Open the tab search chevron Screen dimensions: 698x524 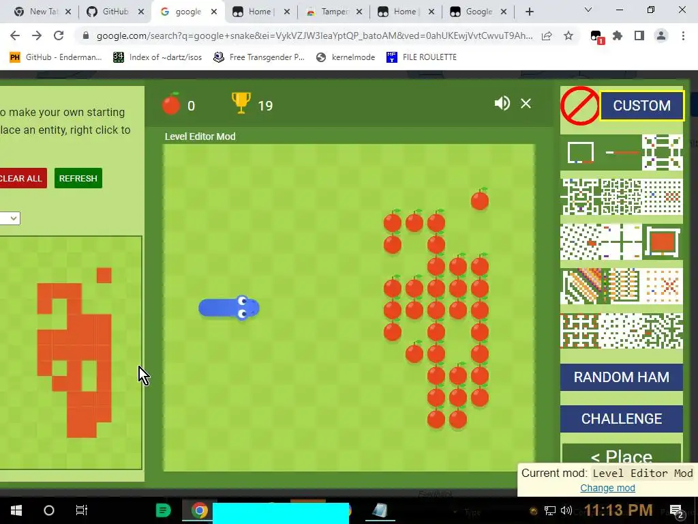pyautogui.click(x=588, y=10)
